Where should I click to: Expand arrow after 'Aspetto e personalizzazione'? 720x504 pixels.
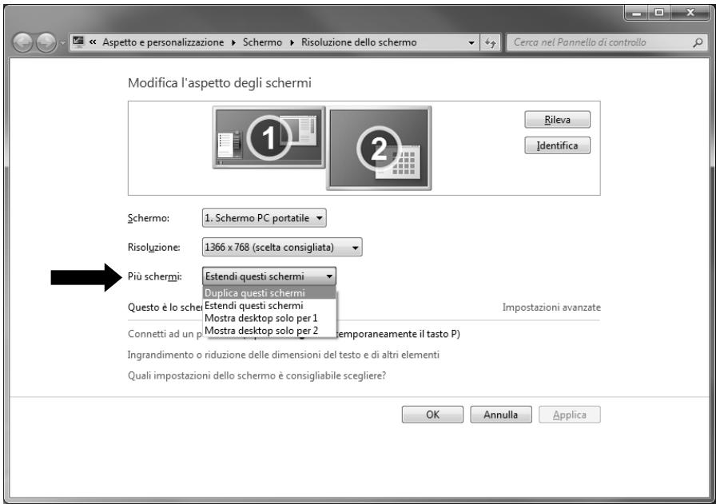[233, 42]
